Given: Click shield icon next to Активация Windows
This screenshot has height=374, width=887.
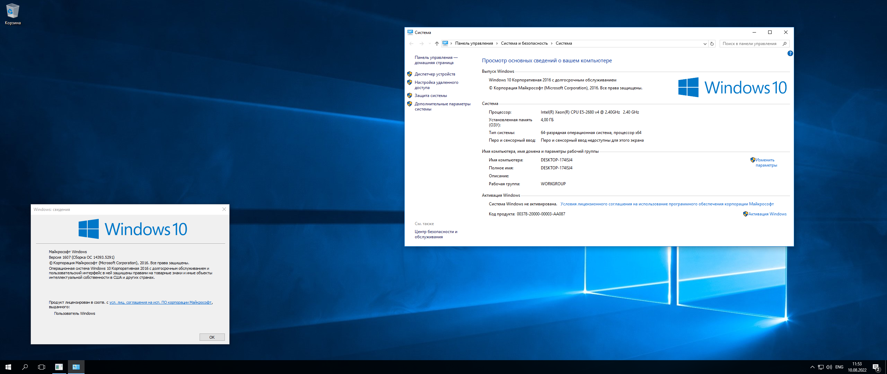Looking at the screenshot, I should (x=745, y=214).
